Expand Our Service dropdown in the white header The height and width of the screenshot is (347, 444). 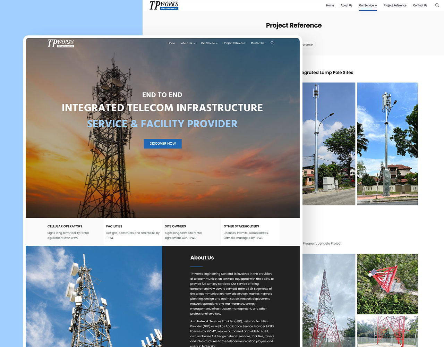pyautogui.click(x=368, y=6)
